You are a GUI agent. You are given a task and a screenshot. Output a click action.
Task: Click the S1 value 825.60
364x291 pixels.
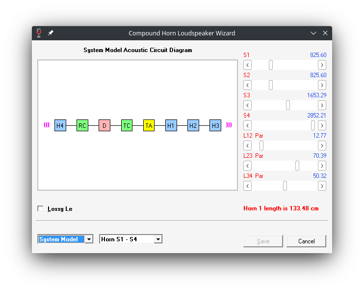pyautogui.click(x=318, y=55)
